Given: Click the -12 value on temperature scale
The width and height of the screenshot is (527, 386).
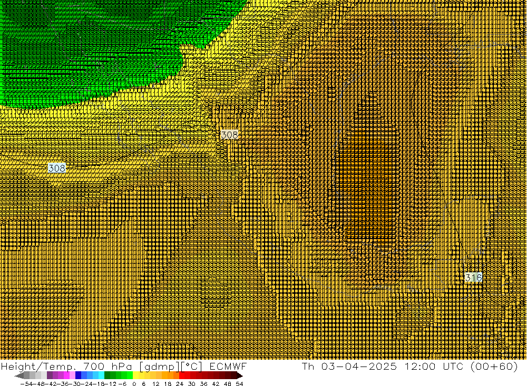Looking at the screenshot, I should coord(110,384).
